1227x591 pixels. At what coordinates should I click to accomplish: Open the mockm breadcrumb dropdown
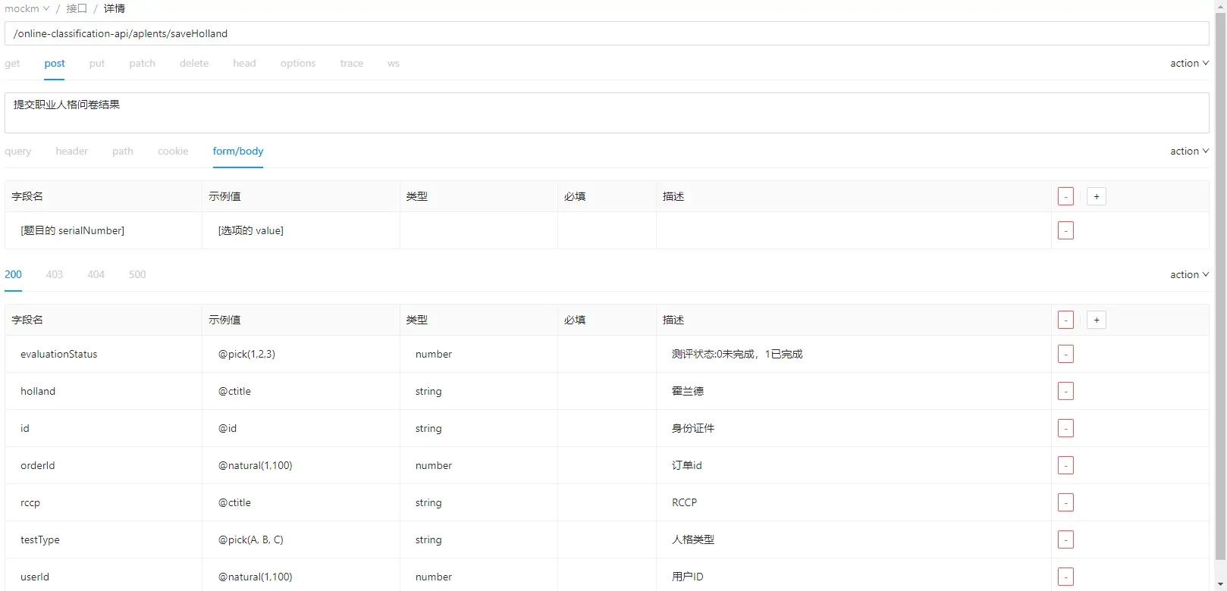point(27,8)
